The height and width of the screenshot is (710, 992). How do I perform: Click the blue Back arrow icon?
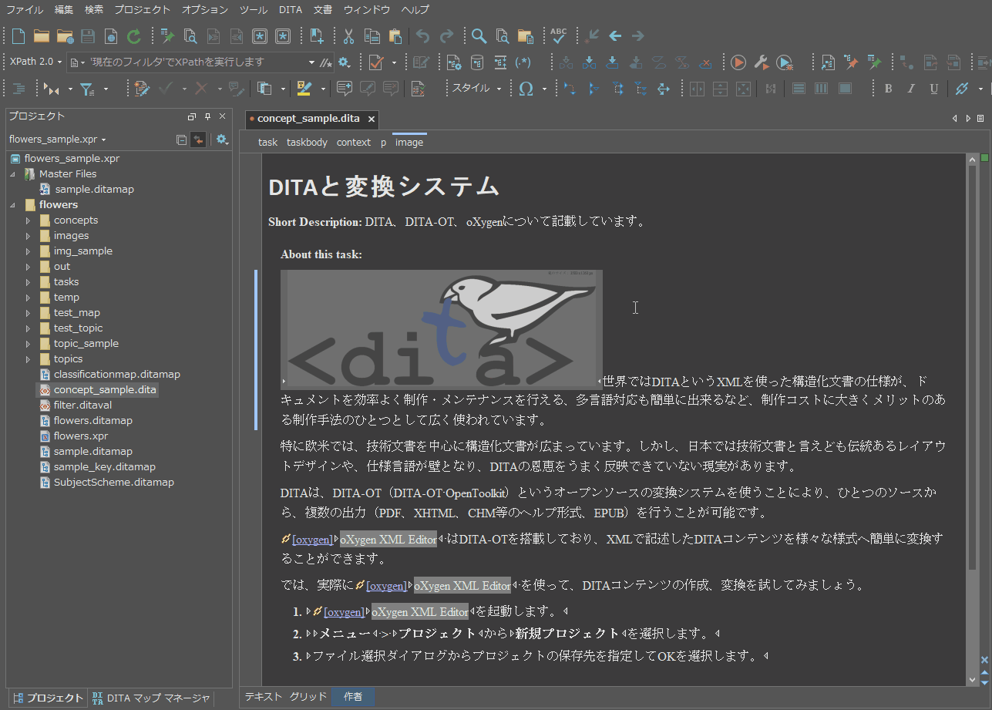click(615, 36)
